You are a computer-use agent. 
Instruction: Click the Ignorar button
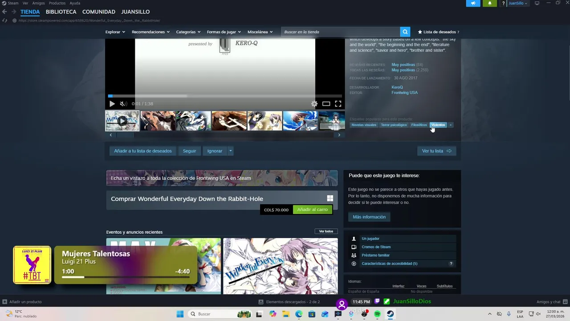pyautogui.click(x=215, y=151)
